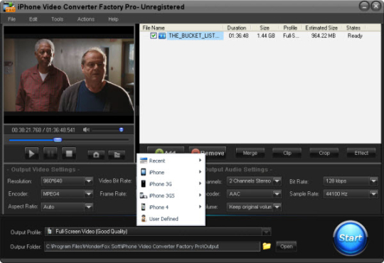Choose iPhone profile category

click(171, 172)
